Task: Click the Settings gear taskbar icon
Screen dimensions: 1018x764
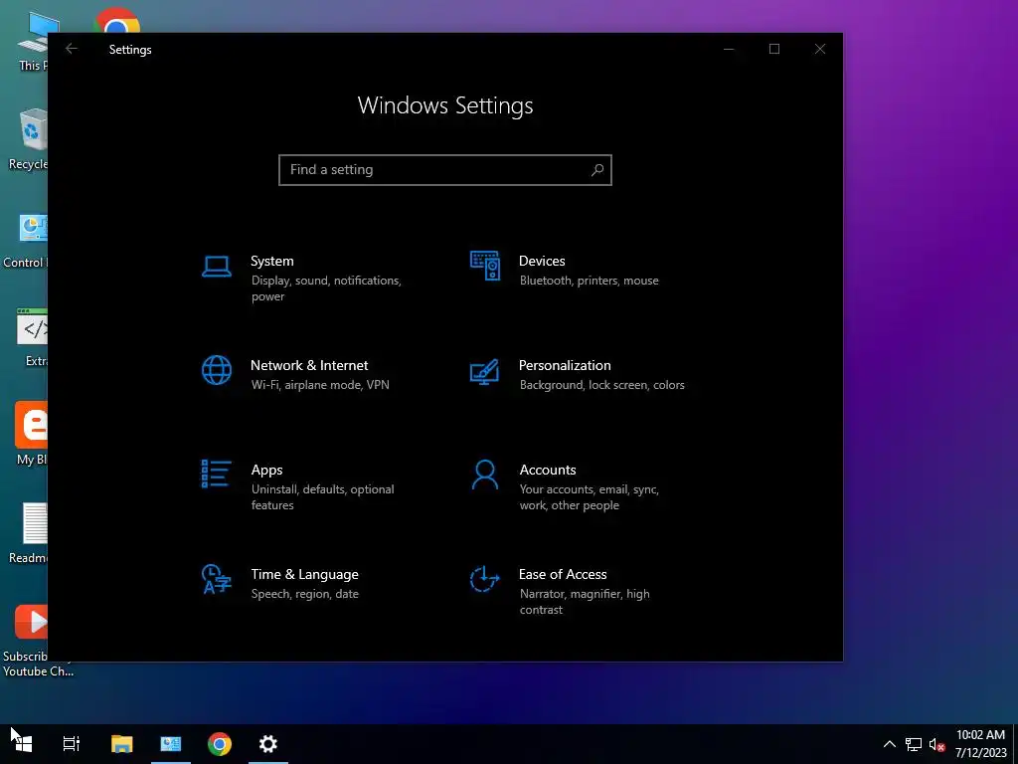Action: [268, 743]
